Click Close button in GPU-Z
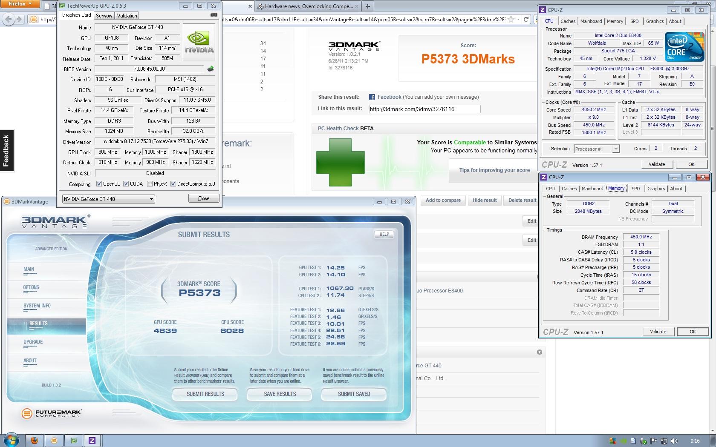The width and height of the screenshot is (716, 447). point(204,198)
